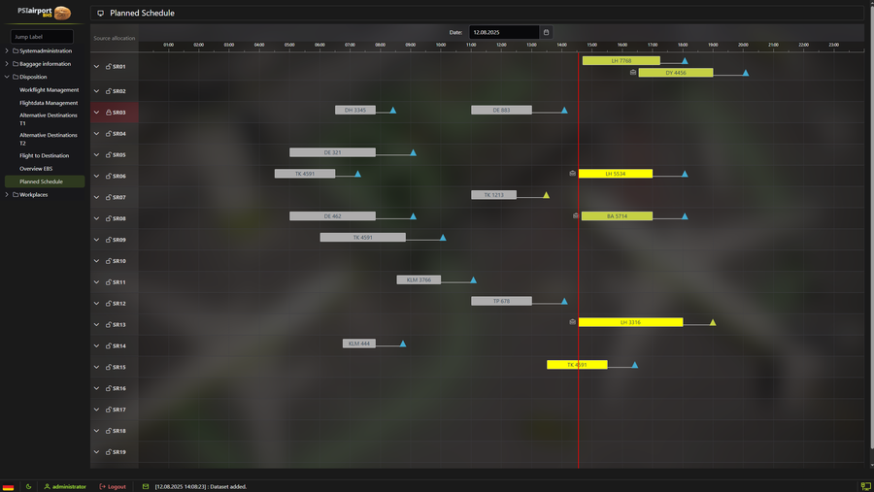Click the Logout link

pos(113,486)
